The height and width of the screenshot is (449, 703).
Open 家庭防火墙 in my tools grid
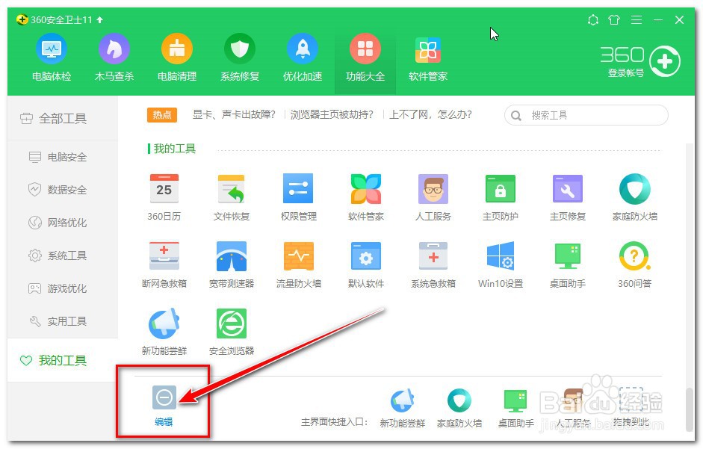point(635,197)
